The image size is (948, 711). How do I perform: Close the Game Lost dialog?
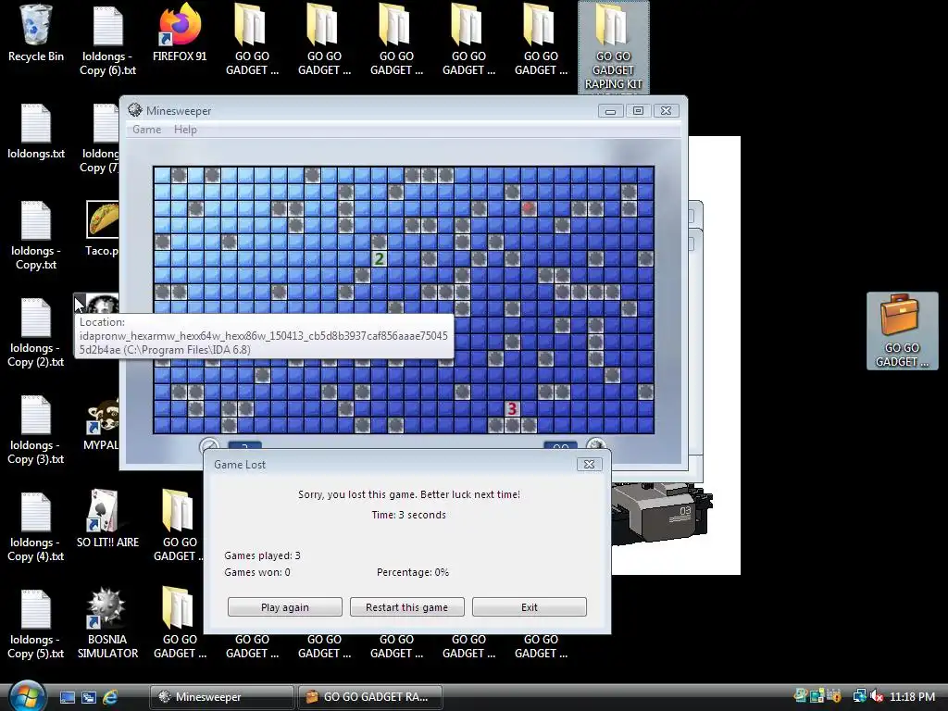pyautogui.click(x=589, y=464)
